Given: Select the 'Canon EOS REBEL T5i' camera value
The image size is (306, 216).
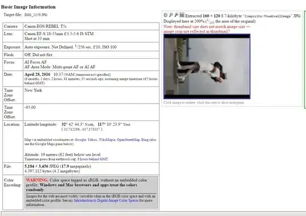Looking at the screenshot, I should pyautogui.click(x=45, y=27).
